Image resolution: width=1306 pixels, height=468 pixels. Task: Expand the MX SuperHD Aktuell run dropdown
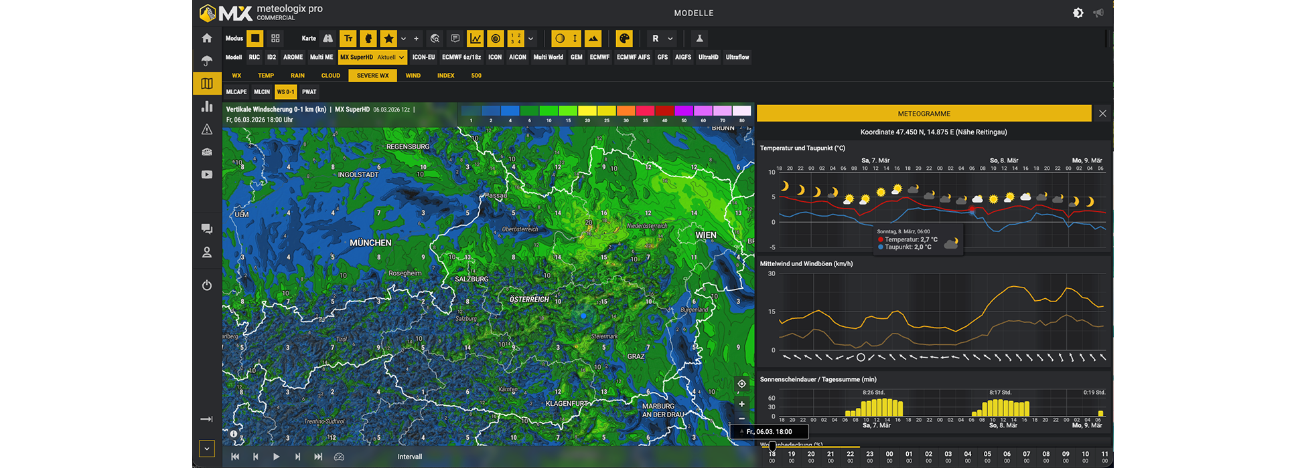[372, 57]
